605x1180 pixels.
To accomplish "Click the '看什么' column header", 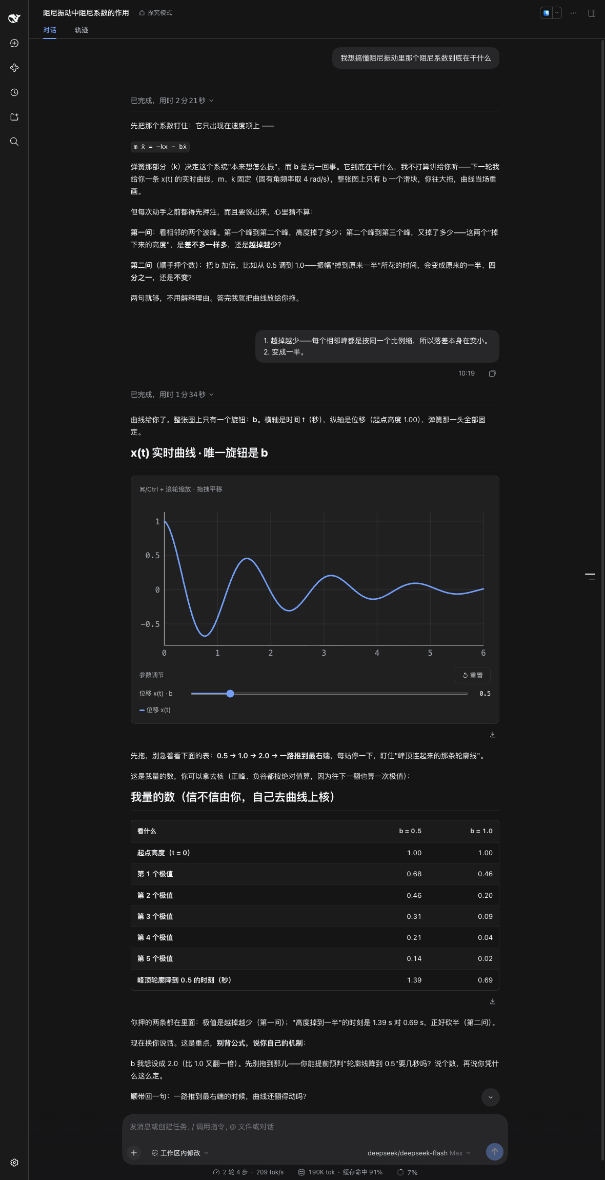I will (147, 831).
